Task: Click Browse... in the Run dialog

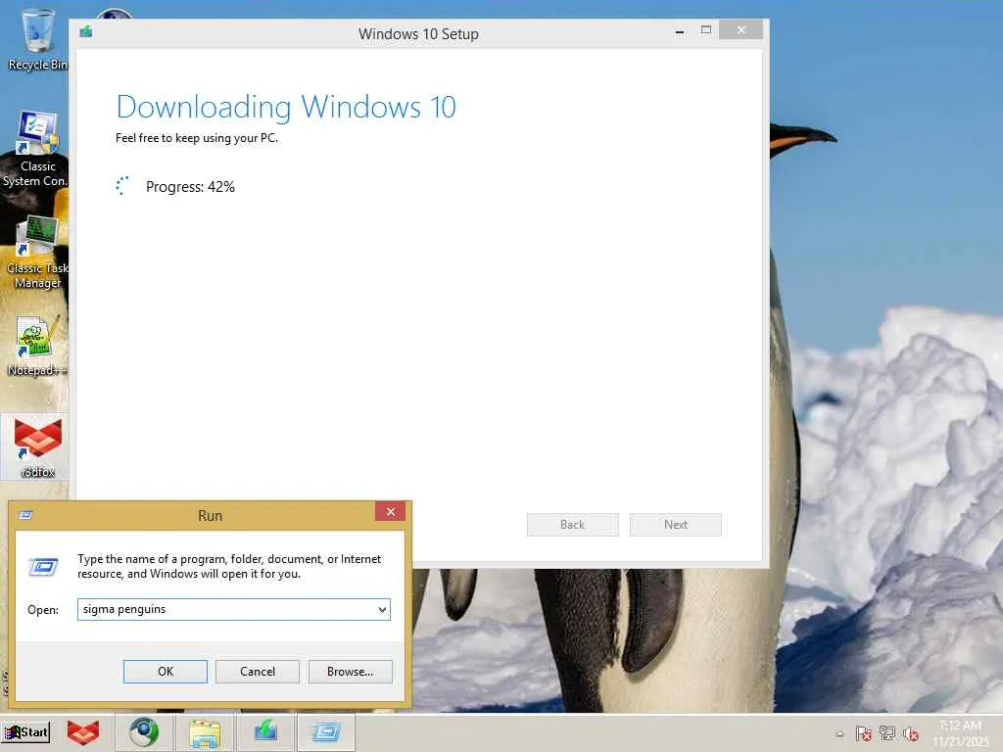Action: (x=350, y=672)
